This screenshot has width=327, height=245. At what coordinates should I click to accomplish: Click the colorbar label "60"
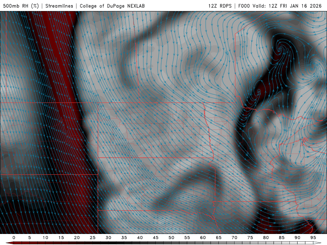[203, 238]
